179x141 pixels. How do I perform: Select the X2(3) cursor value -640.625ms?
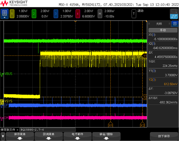(165, 48)
